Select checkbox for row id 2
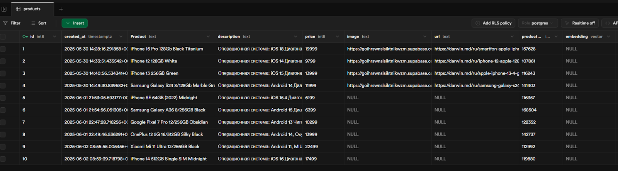This screenshot has width=618, height=171. 3,61
